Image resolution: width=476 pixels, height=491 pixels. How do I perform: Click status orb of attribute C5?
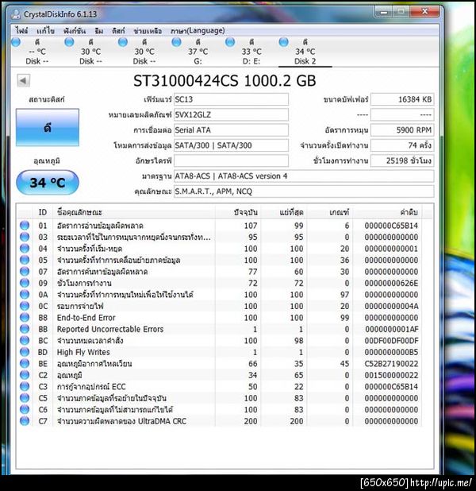pos(25,398)
